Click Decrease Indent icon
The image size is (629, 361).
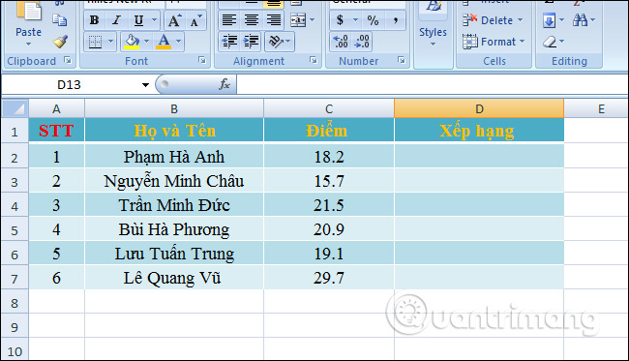click(x=230, y=42)
